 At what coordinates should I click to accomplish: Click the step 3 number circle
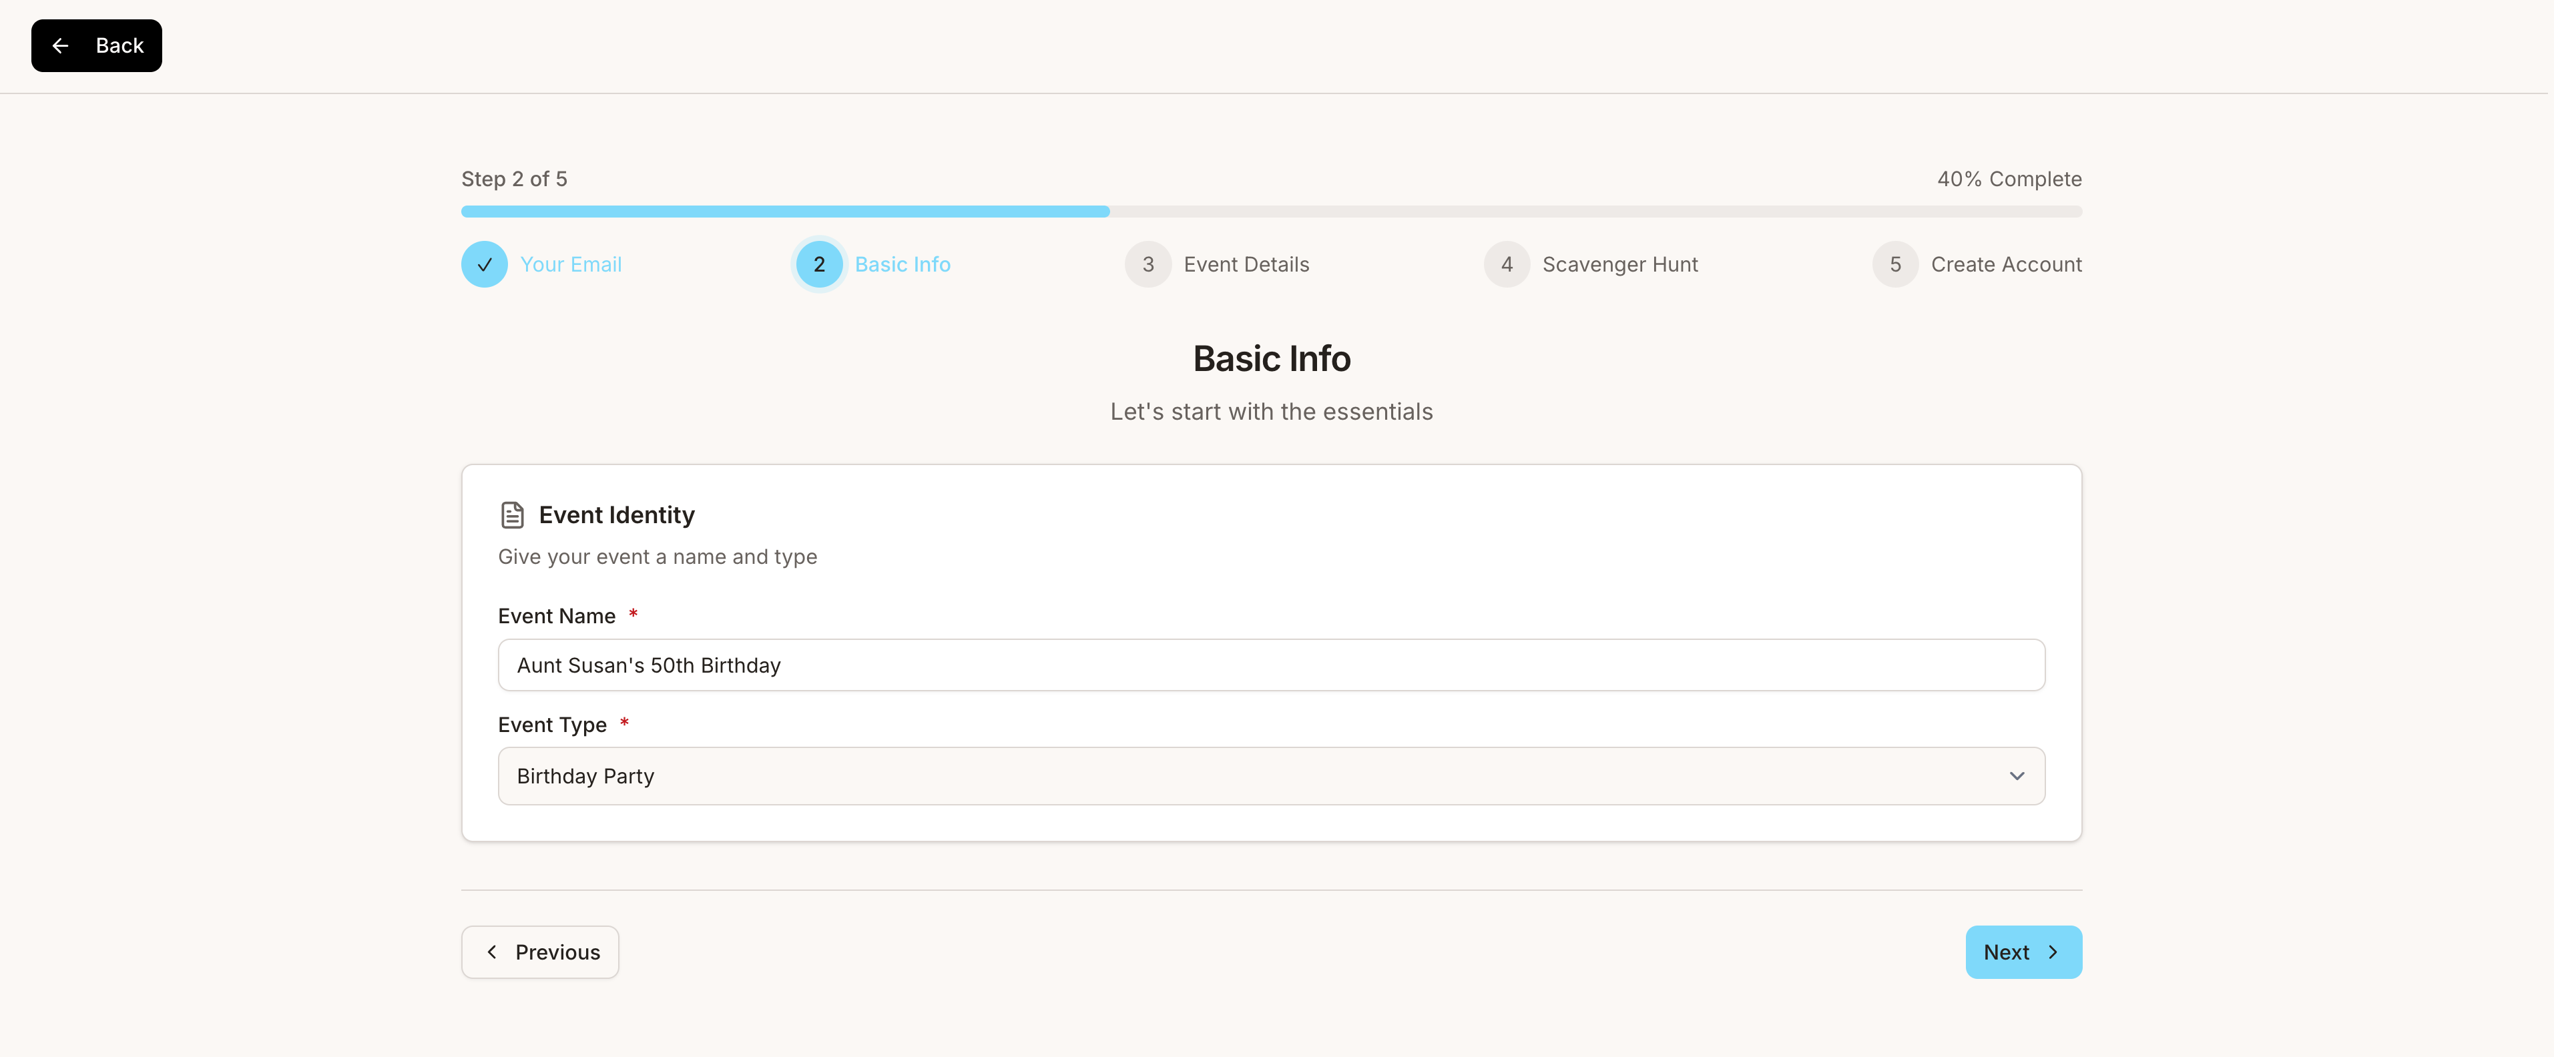click(1147, 265)
